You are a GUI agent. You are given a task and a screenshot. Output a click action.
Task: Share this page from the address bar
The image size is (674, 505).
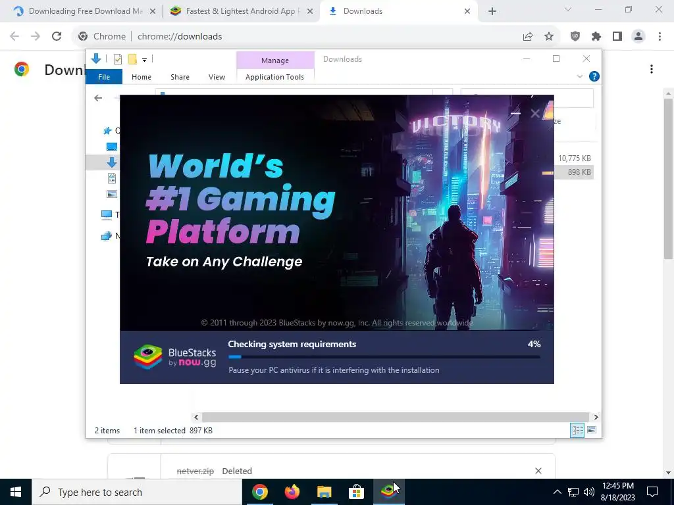point(528,37)
